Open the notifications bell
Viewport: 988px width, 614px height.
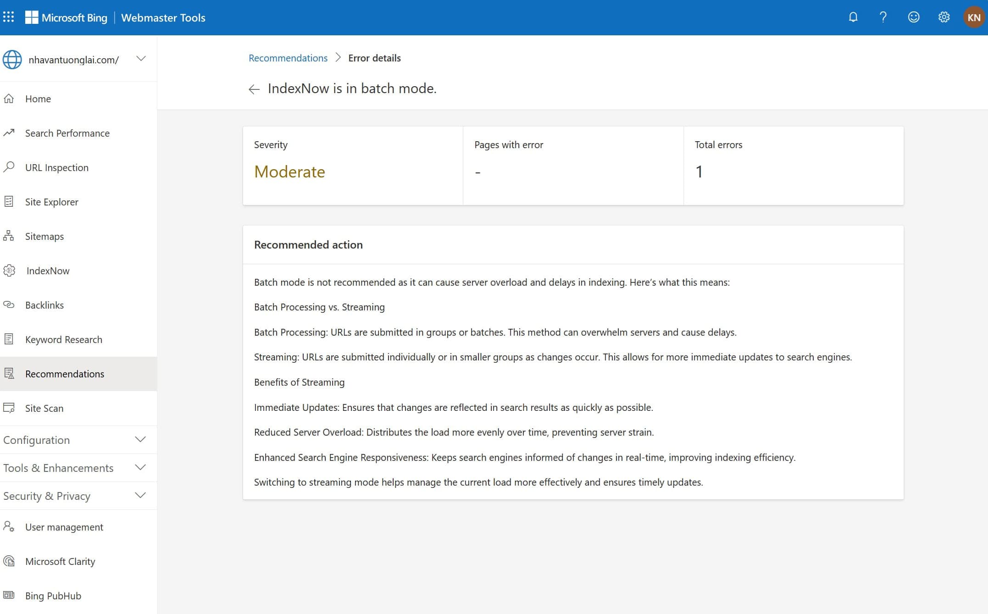[853, 17]
